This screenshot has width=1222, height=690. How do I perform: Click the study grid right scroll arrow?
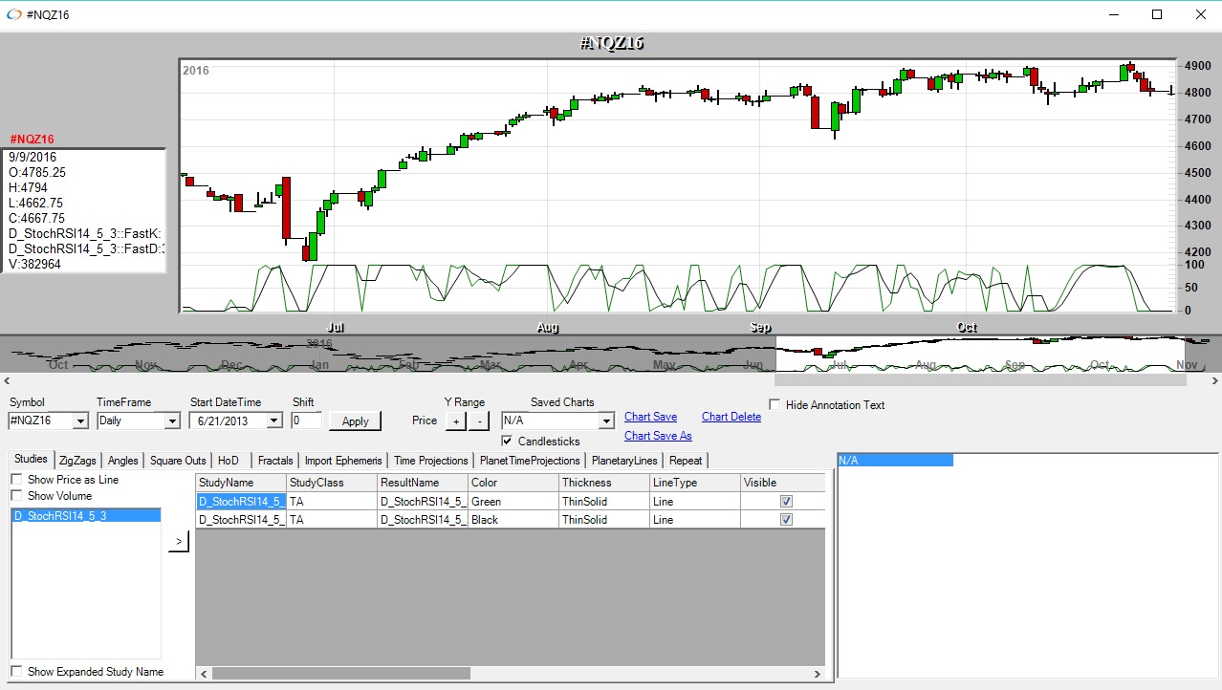coord(818,674)
